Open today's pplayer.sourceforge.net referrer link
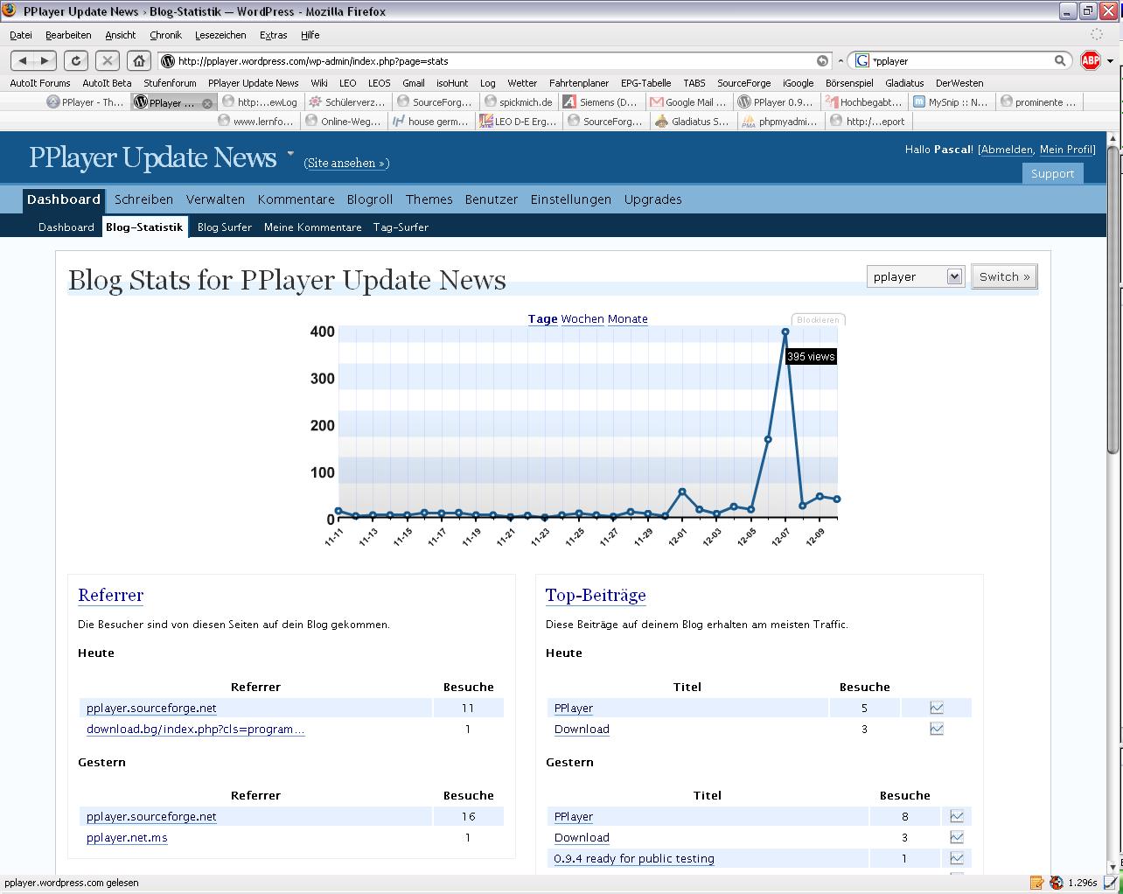 tap(151, 708)
